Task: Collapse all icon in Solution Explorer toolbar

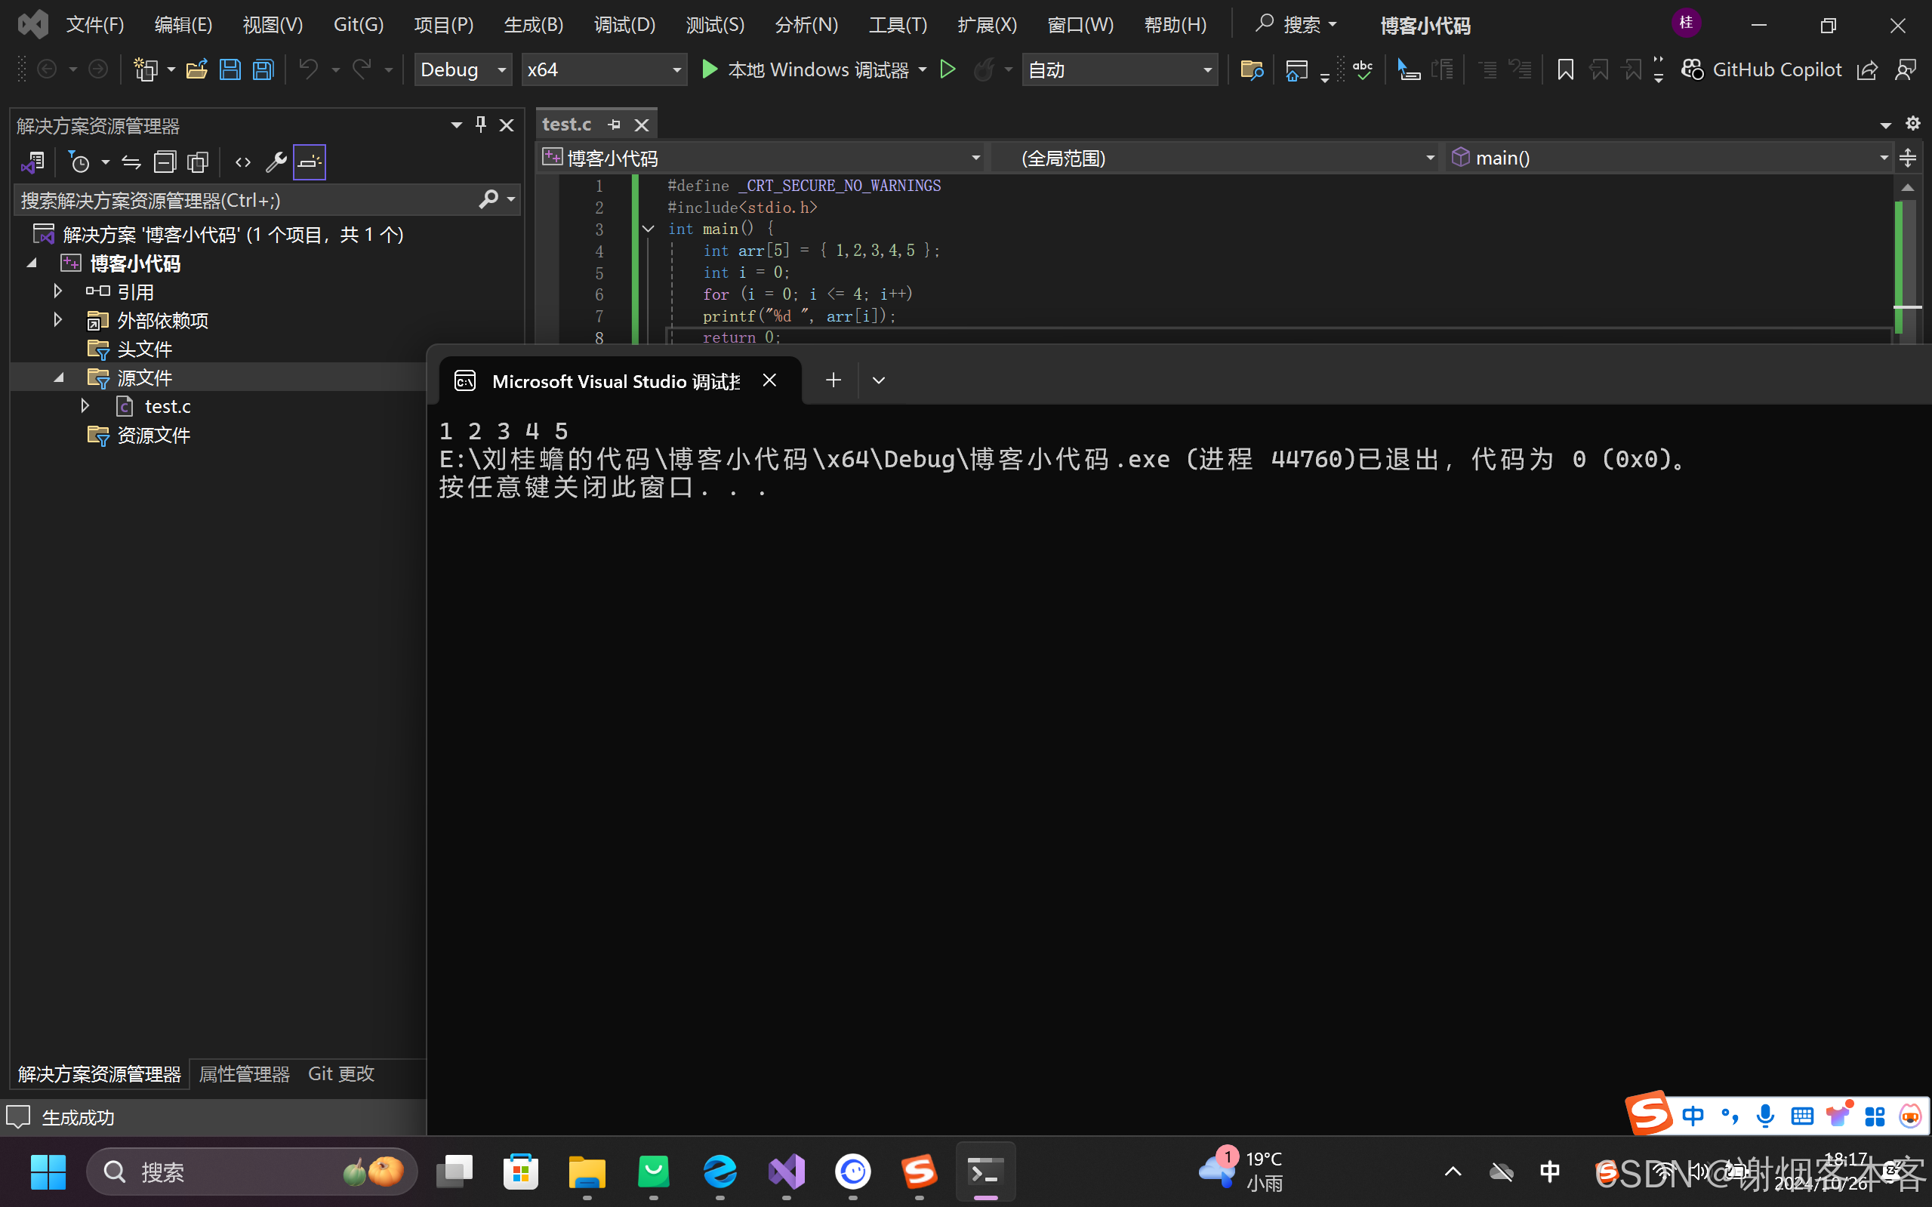Action: [x=165, y=163]
